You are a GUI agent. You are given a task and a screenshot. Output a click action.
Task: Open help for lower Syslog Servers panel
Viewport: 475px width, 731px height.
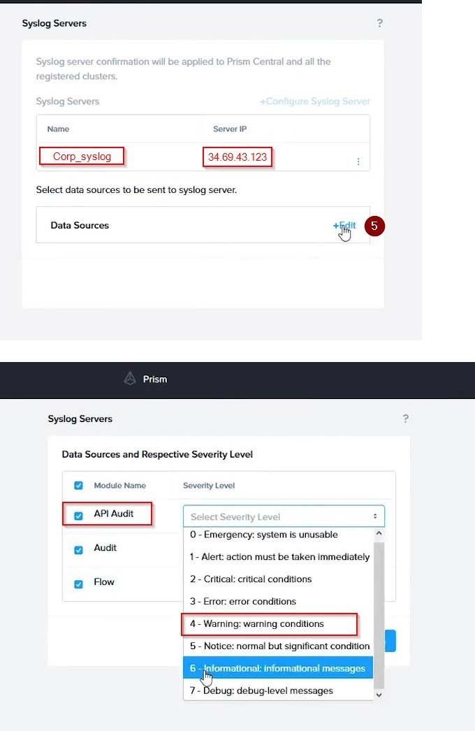pos(405,419)
